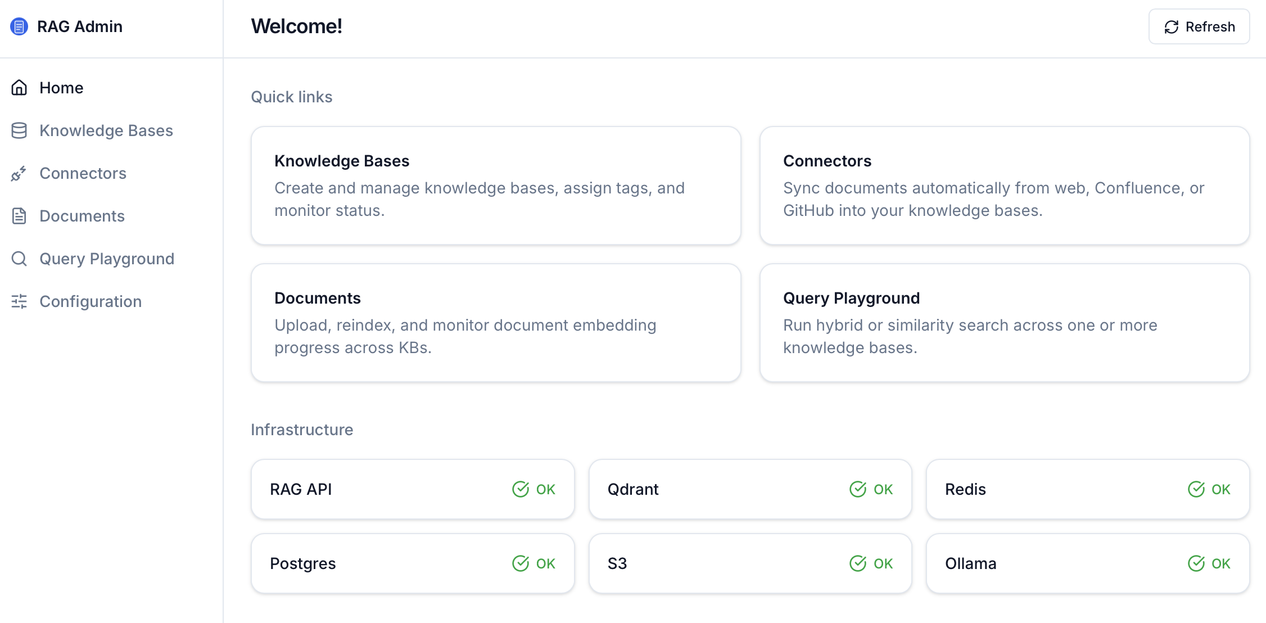This screenshot has width=1266, height=623.
Task: Click the circular arrows Refresh icon
Action: click(1172, 27)
